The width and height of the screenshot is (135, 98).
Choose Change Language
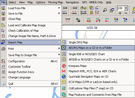click(x=31, y=77)
